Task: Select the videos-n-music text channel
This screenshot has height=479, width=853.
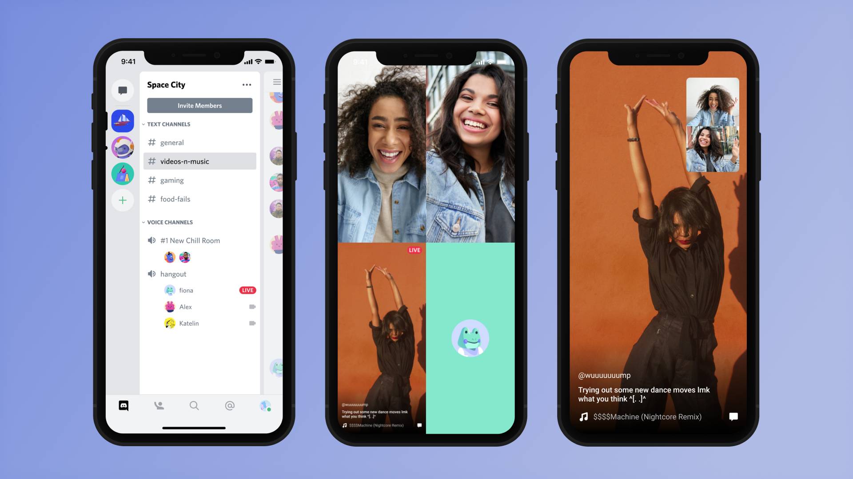Action: (x=184, y=161)
